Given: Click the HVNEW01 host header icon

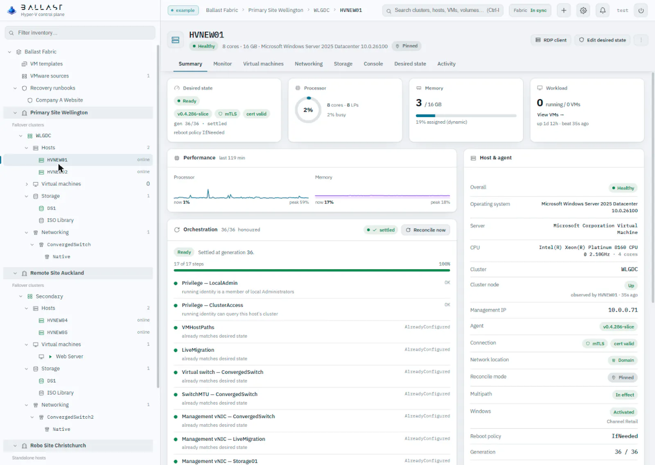Looking at the screenshot, I should pyautogui.click(x=176, y=40).
